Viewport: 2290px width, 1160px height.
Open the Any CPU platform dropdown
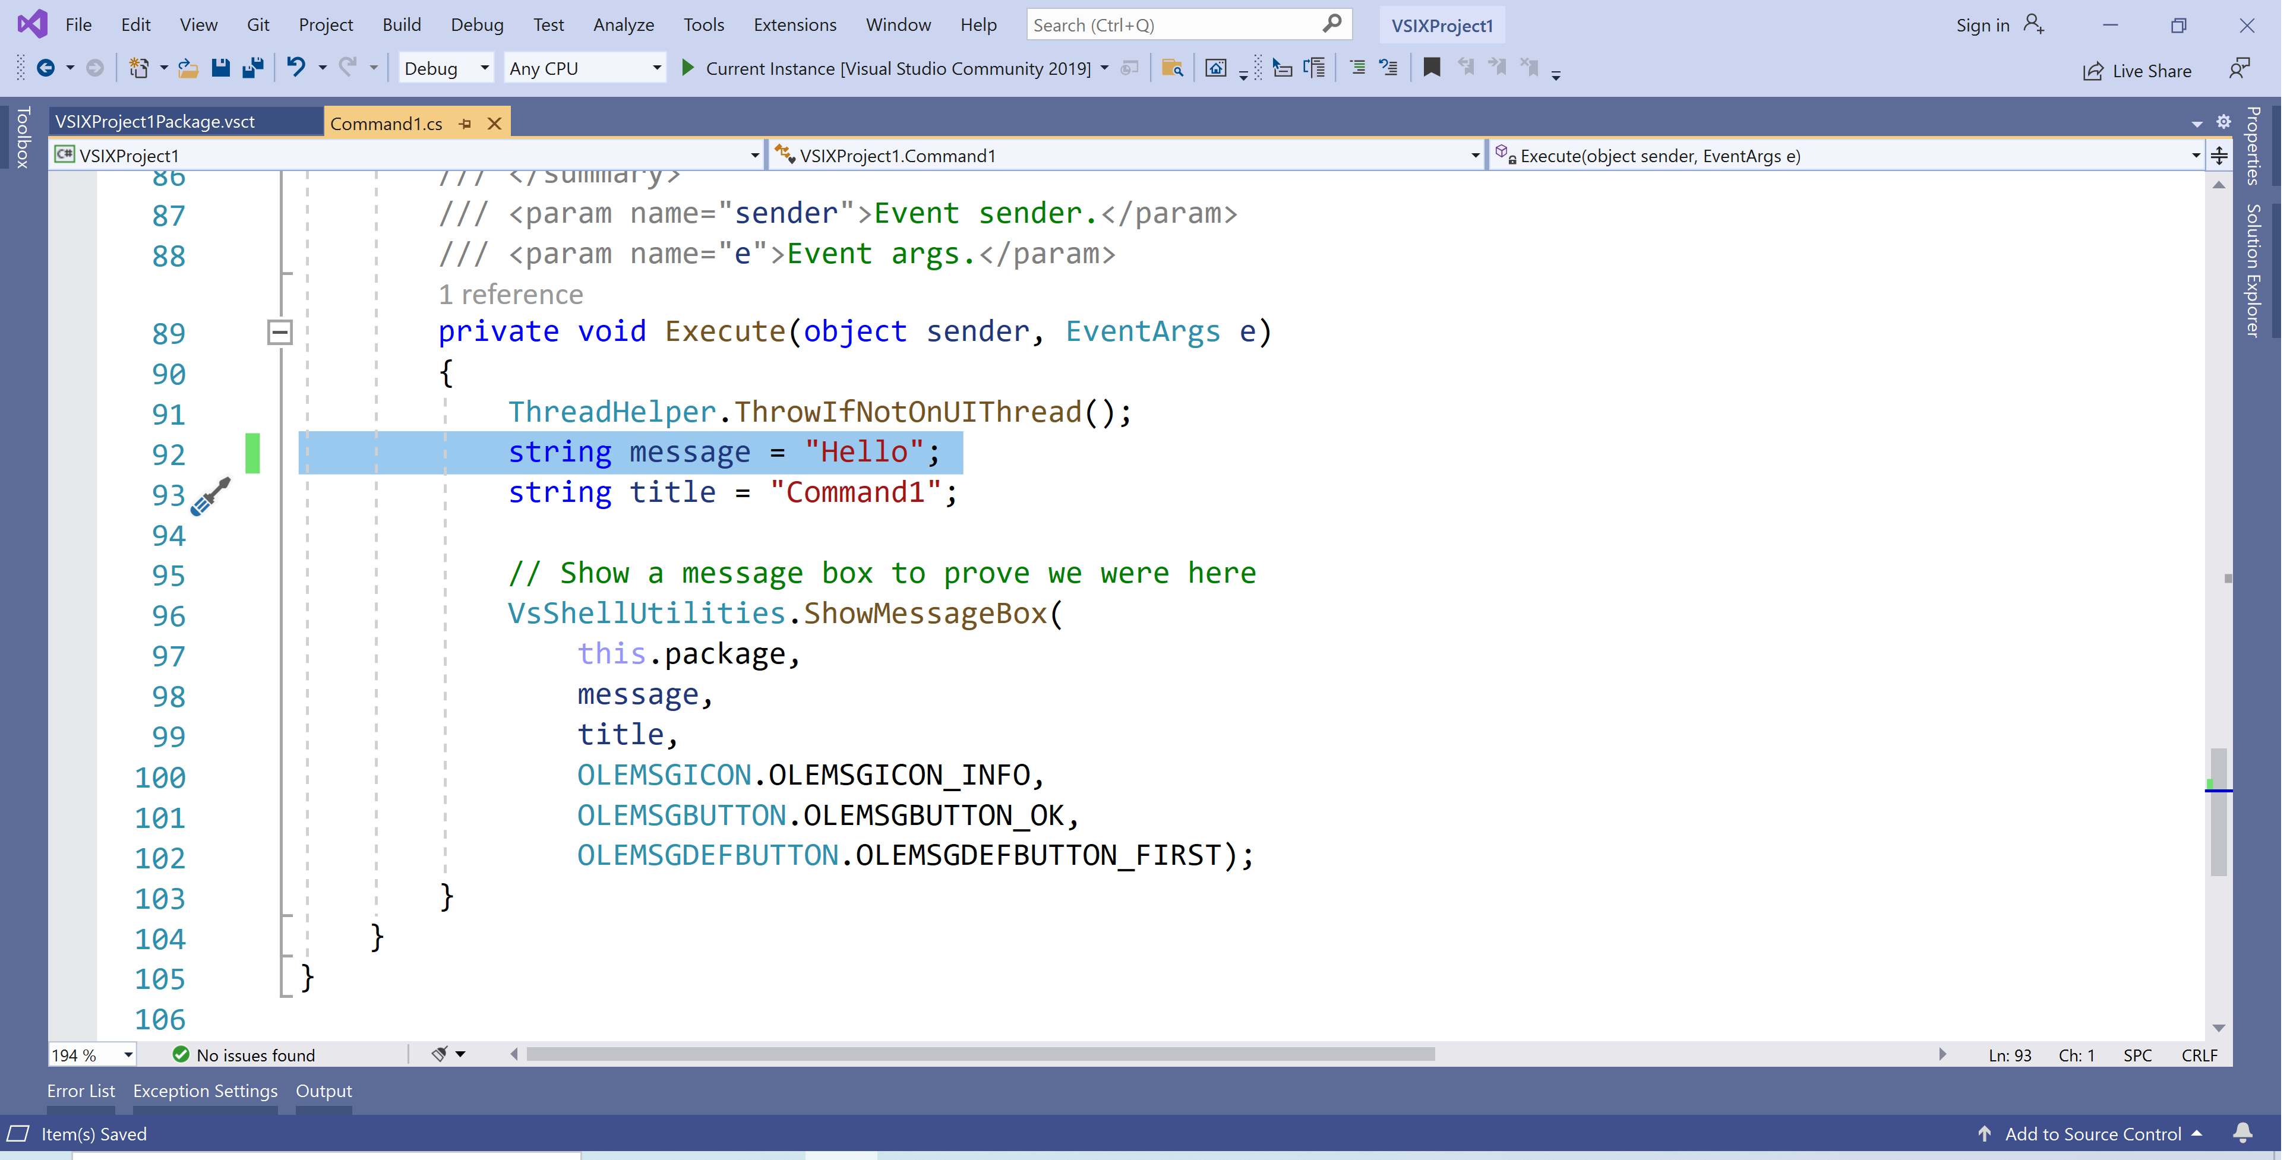[585, 68]
